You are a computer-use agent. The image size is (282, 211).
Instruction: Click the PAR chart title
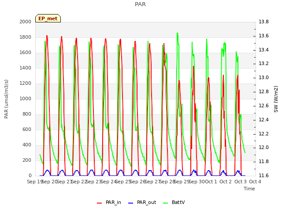pos(140,4)
